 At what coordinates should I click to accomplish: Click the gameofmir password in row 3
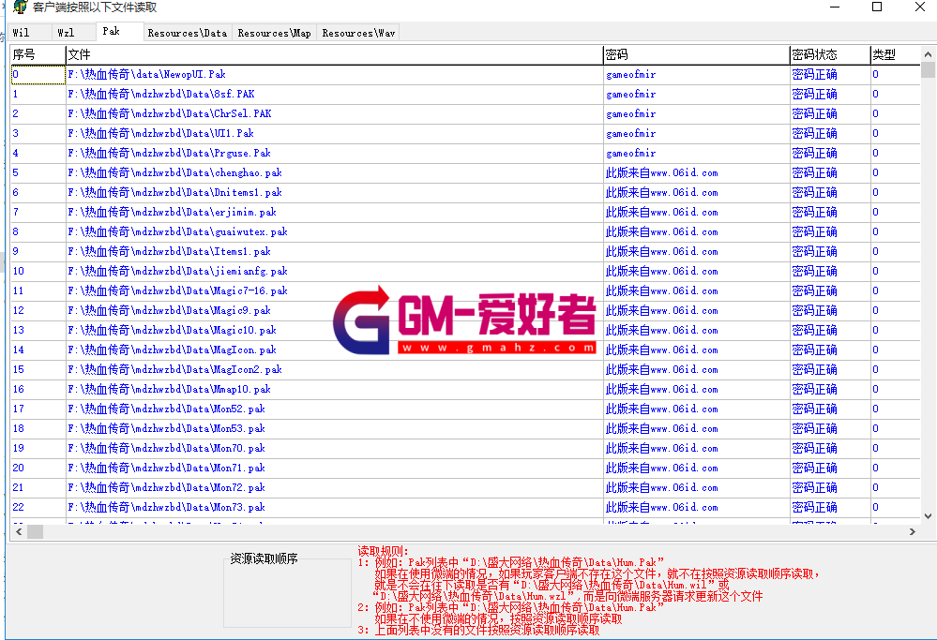630,134
